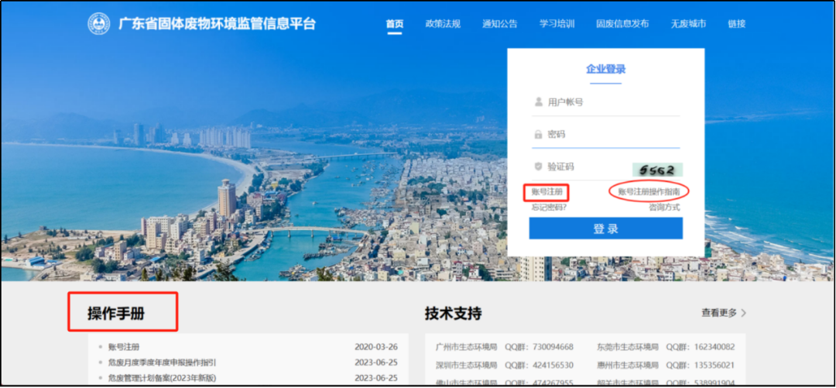Open the 咨询方式 link

point(664,208)
